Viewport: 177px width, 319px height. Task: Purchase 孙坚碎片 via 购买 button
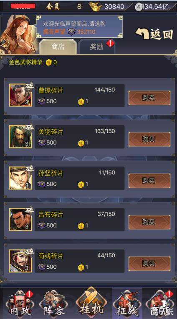click(149, 181)
